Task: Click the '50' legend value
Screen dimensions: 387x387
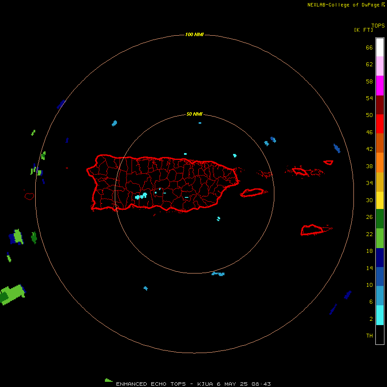Action: pyautogui.click(x=369, y=115)
